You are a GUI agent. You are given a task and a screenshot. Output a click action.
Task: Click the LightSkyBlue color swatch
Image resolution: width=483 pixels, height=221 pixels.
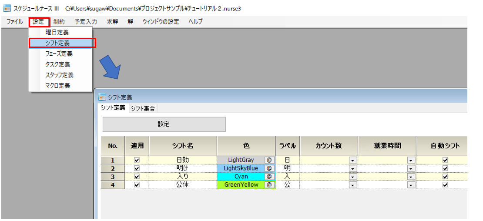(x=241, y=168)
